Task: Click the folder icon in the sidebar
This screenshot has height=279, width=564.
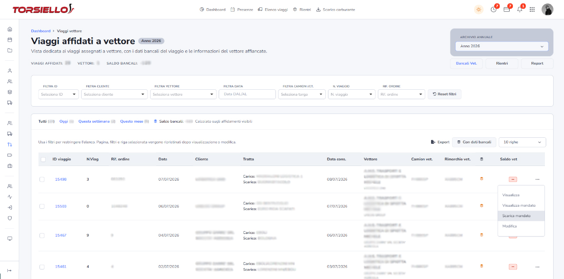Action: tap(10, 50)
